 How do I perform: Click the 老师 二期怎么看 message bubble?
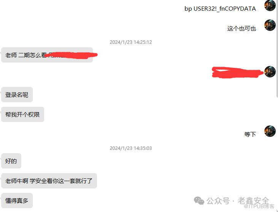coord(47,55)
